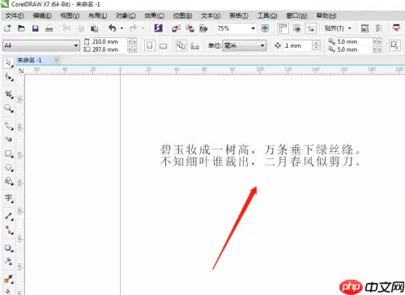Toggle the show grid button
The image size is (405, 295).
297,28
